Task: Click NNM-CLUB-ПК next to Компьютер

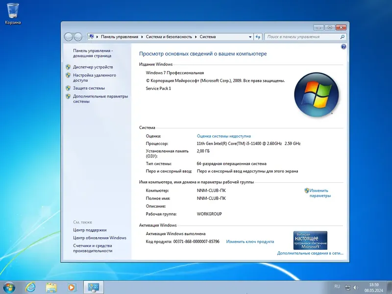Action: pyautogui.click(x=211, y=191)
